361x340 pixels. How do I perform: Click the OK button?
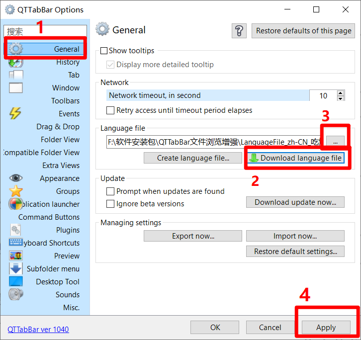click(215, 328)
